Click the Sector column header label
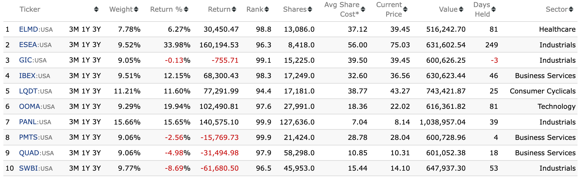 pos(557,10)
